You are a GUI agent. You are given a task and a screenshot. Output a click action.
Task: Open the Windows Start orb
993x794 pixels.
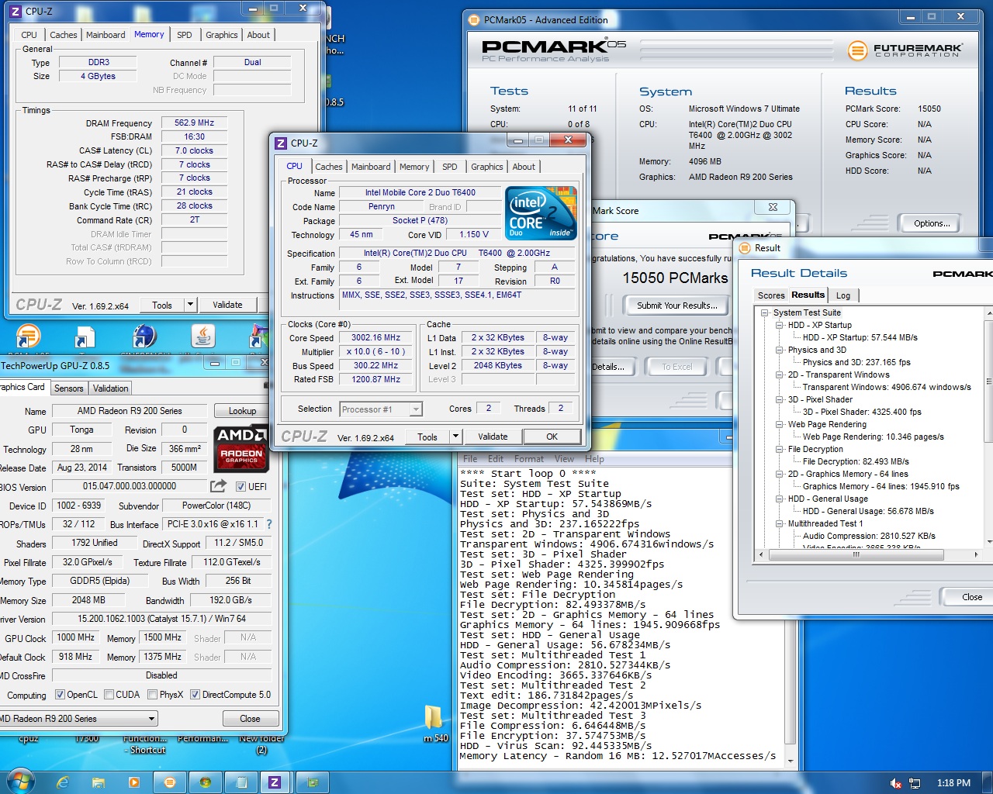click(x=21, y=782)
